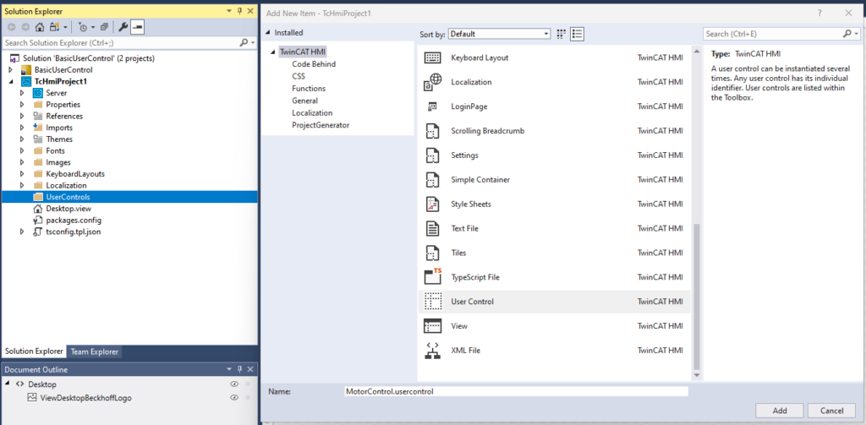Image resolution: width=866 pixels, height=425 pixels.
Task: Switch to list view in Add New Item
Action: (577, 34)
